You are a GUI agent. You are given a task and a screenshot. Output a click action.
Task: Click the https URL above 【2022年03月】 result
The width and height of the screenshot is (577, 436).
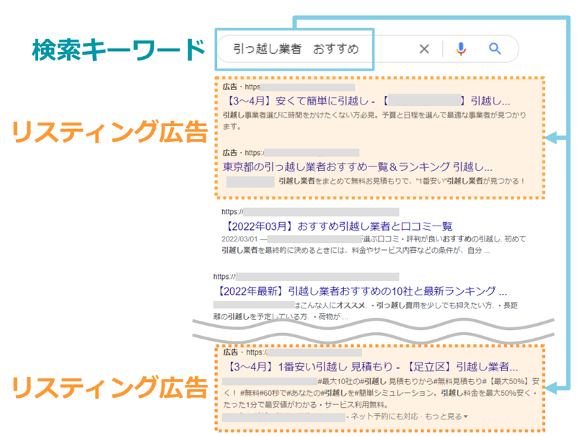click(310, 212)
